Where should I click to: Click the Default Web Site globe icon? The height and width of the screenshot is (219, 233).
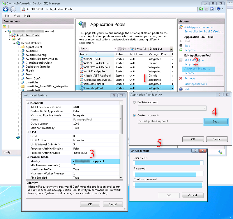pyautogui.click(x=18, y=43)
